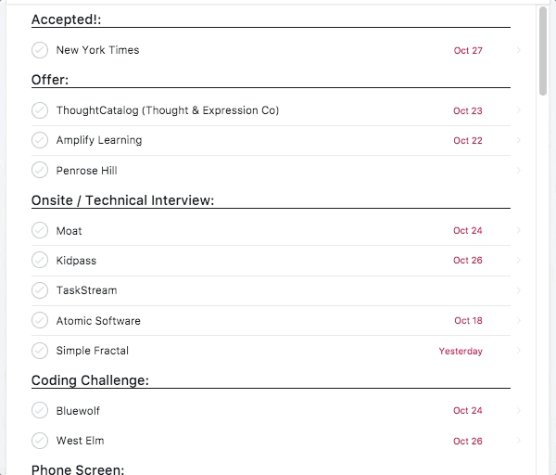Complete the TaskStream task
This screenshot has height=475, width=556.
pyautogui.click(x=40, y=290)
